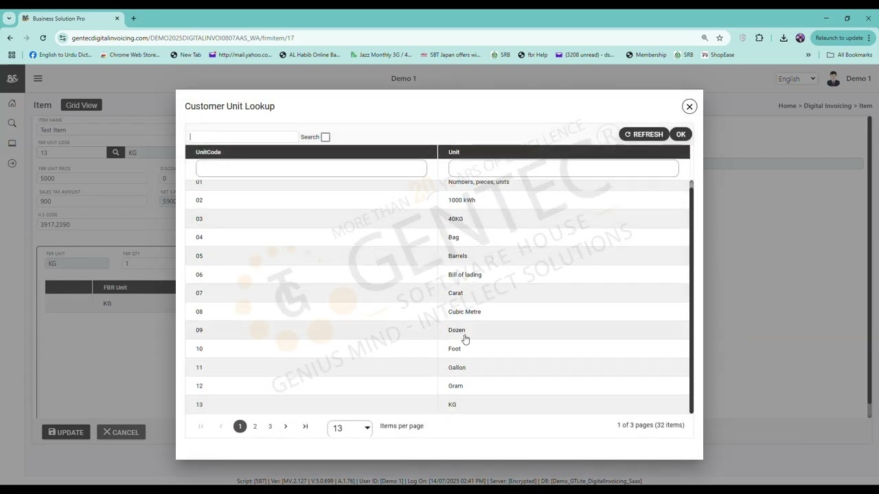Click the Item Name field Test Item

tap(106, 130)
